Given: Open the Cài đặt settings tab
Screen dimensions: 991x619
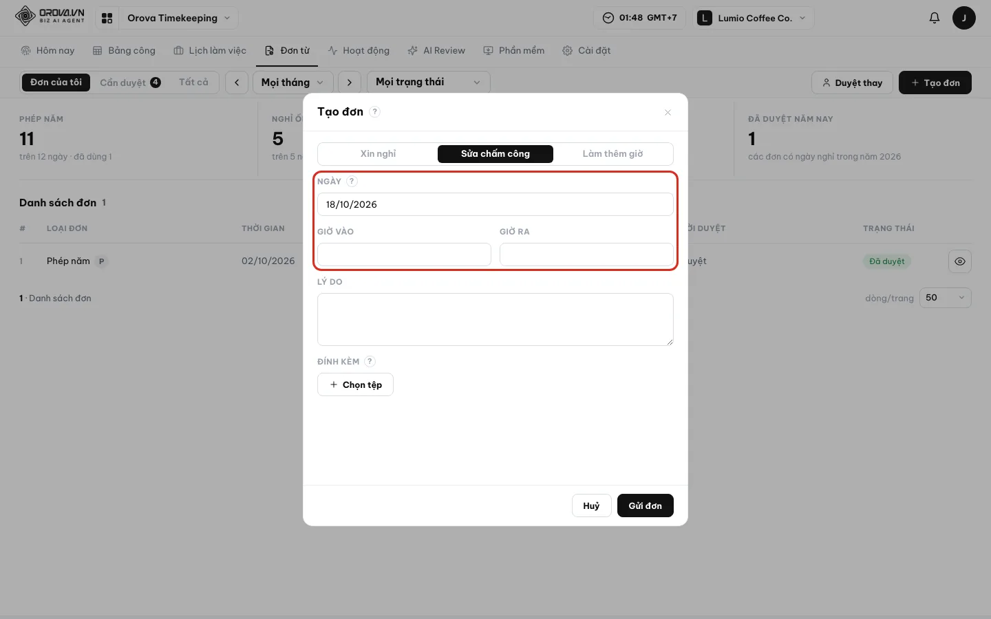Looking at the screenshot, I should click(586, 51).
